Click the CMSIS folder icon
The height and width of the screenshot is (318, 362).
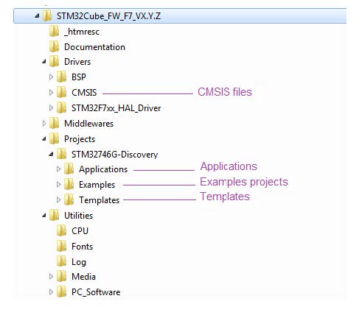61,93
